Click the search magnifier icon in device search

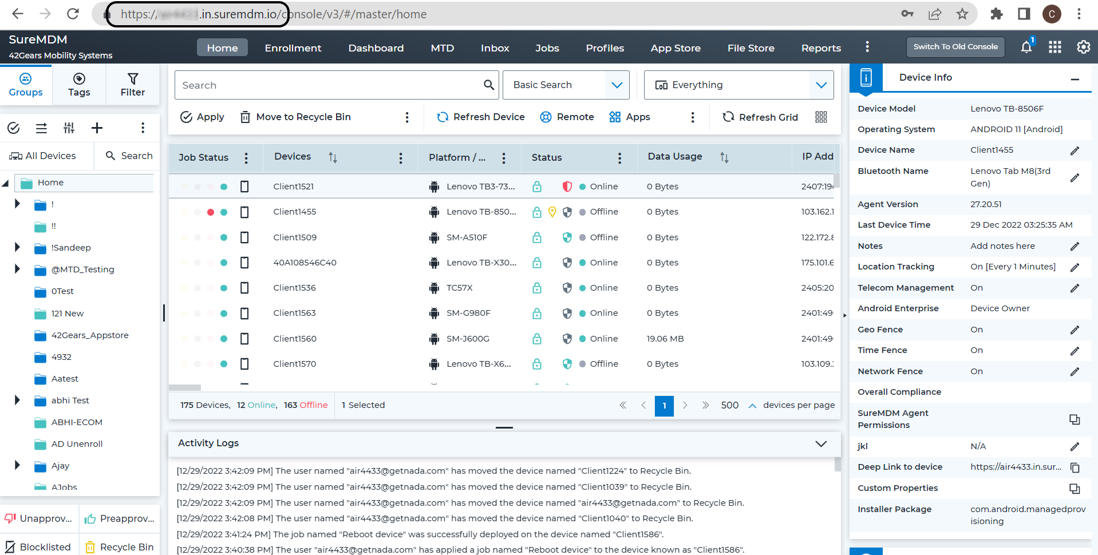point(488,85)
